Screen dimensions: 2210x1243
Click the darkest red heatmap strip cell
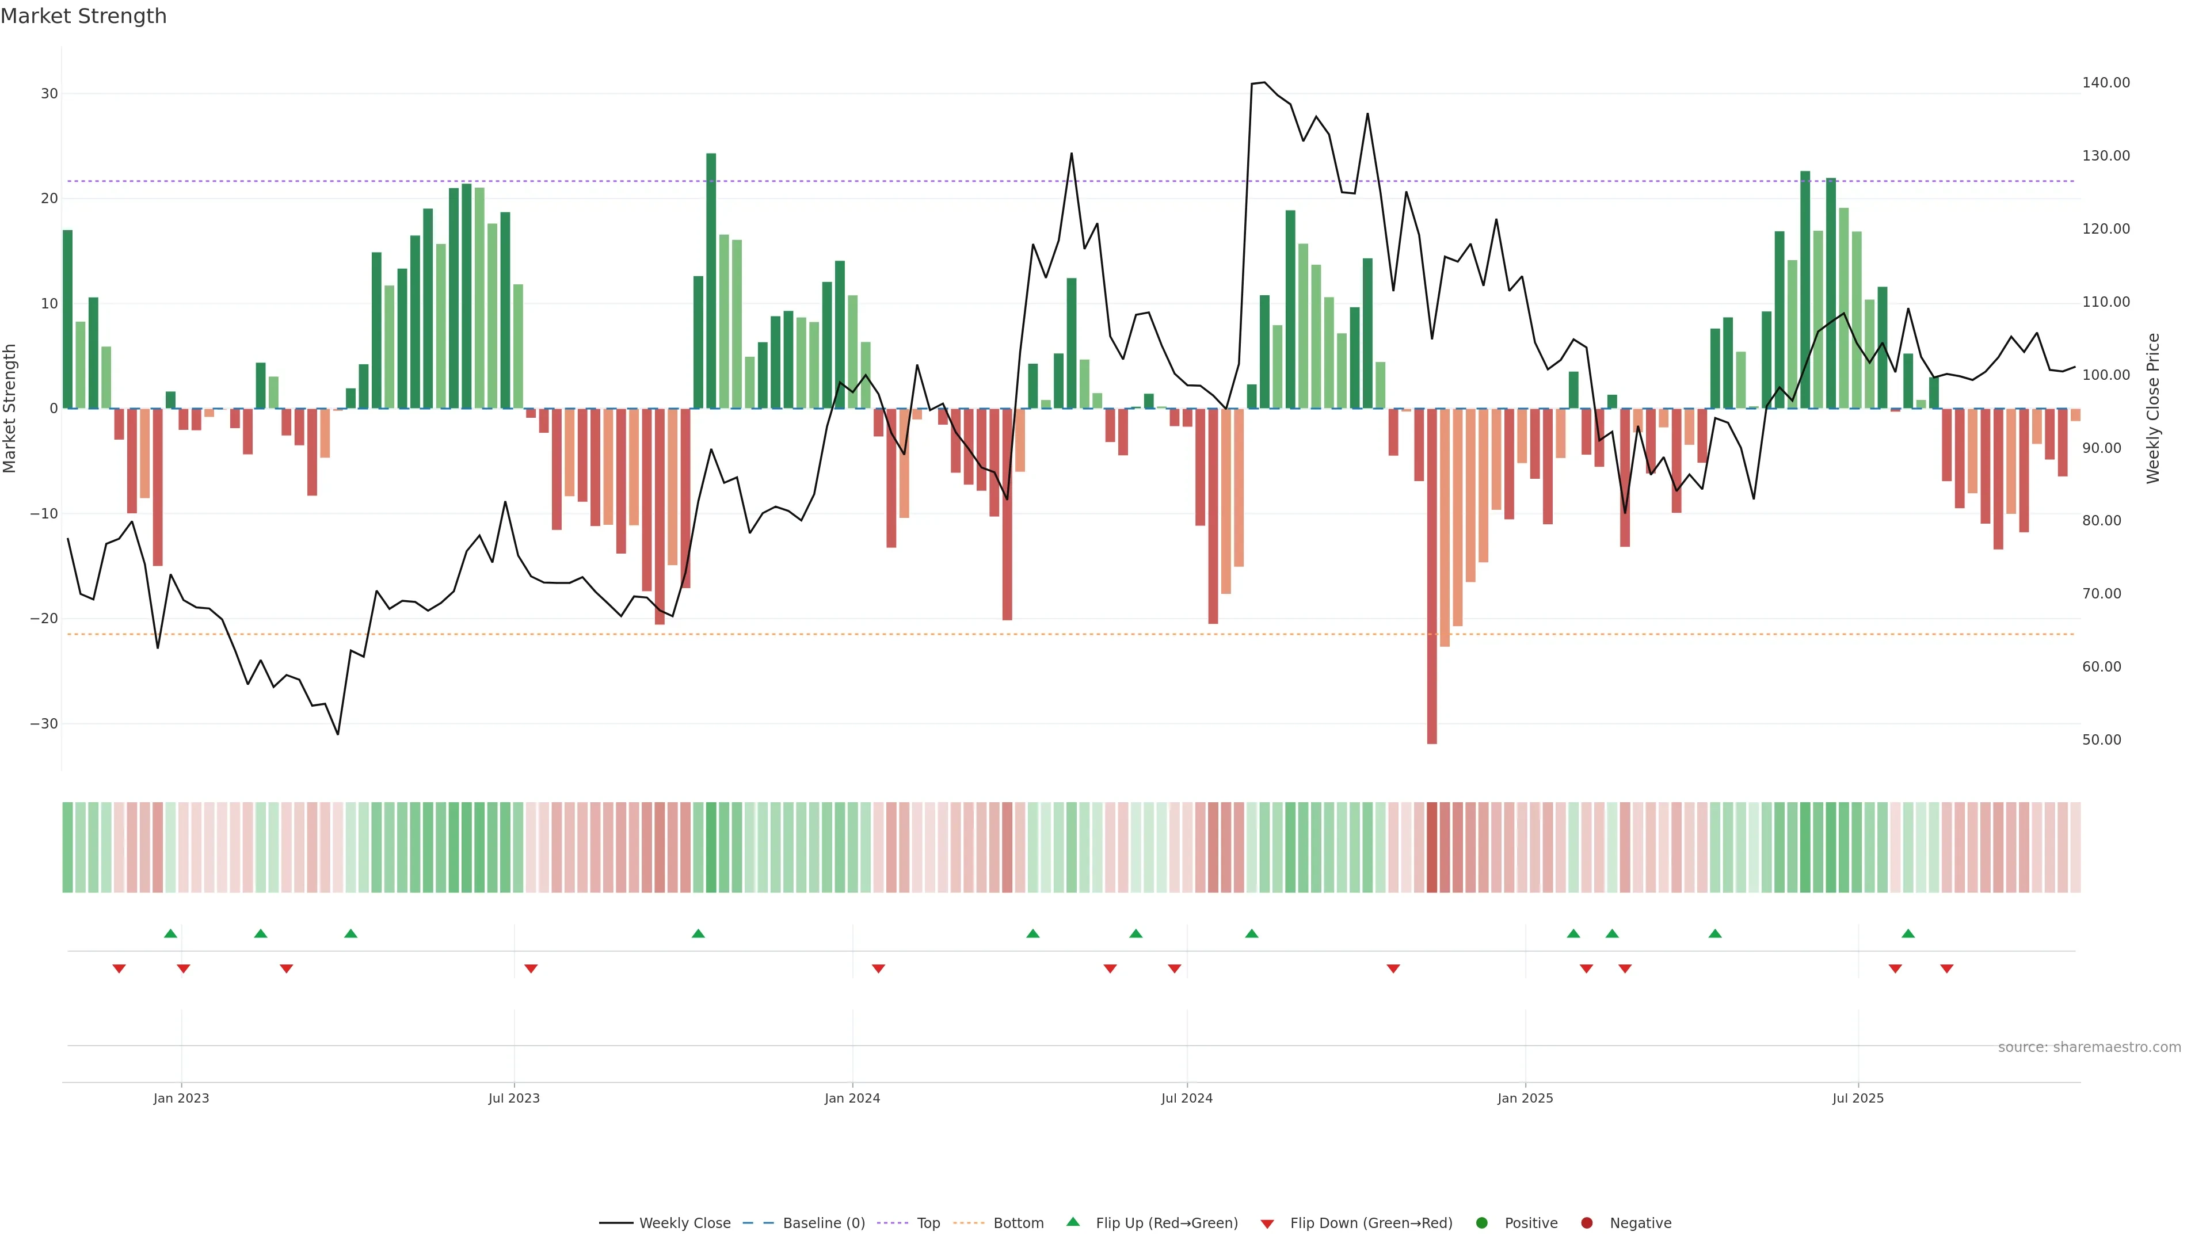point(1432,848)
